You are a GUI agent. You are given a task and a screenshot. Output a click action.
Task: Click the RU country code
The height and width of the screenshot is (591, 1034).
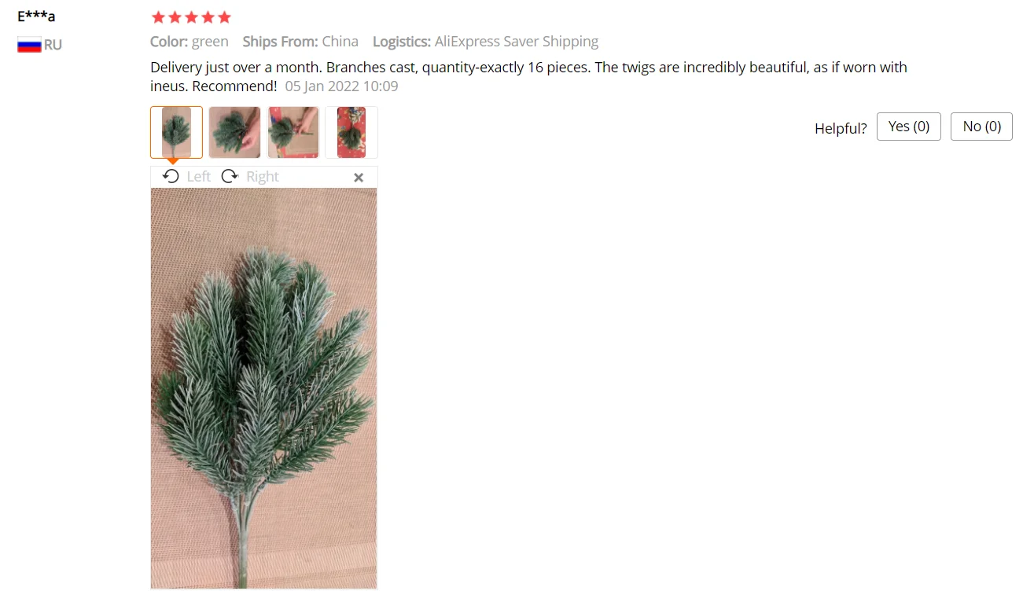(x=53, y=45)
